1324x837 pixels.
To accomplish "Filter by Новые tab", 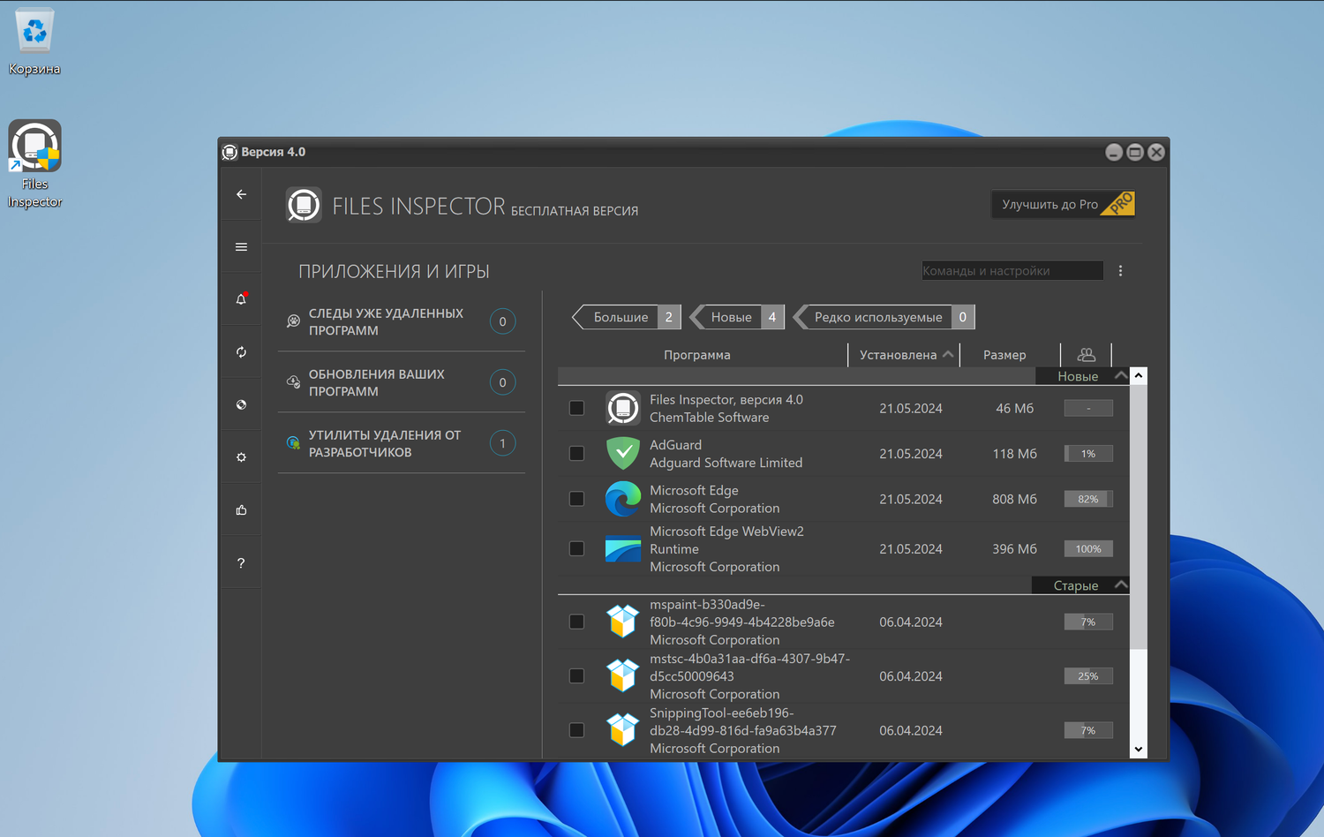I will (x=738, y=317).
